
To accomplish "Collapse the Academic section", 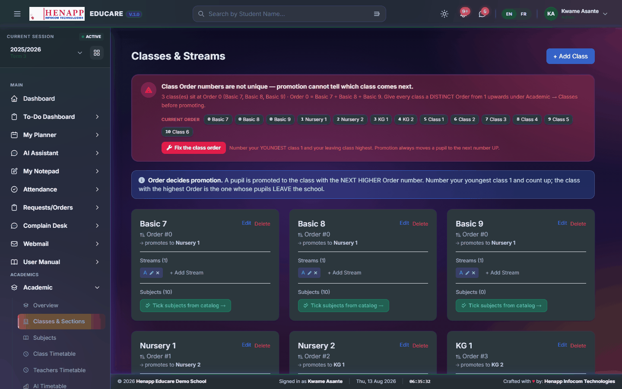I will [97, 287].
